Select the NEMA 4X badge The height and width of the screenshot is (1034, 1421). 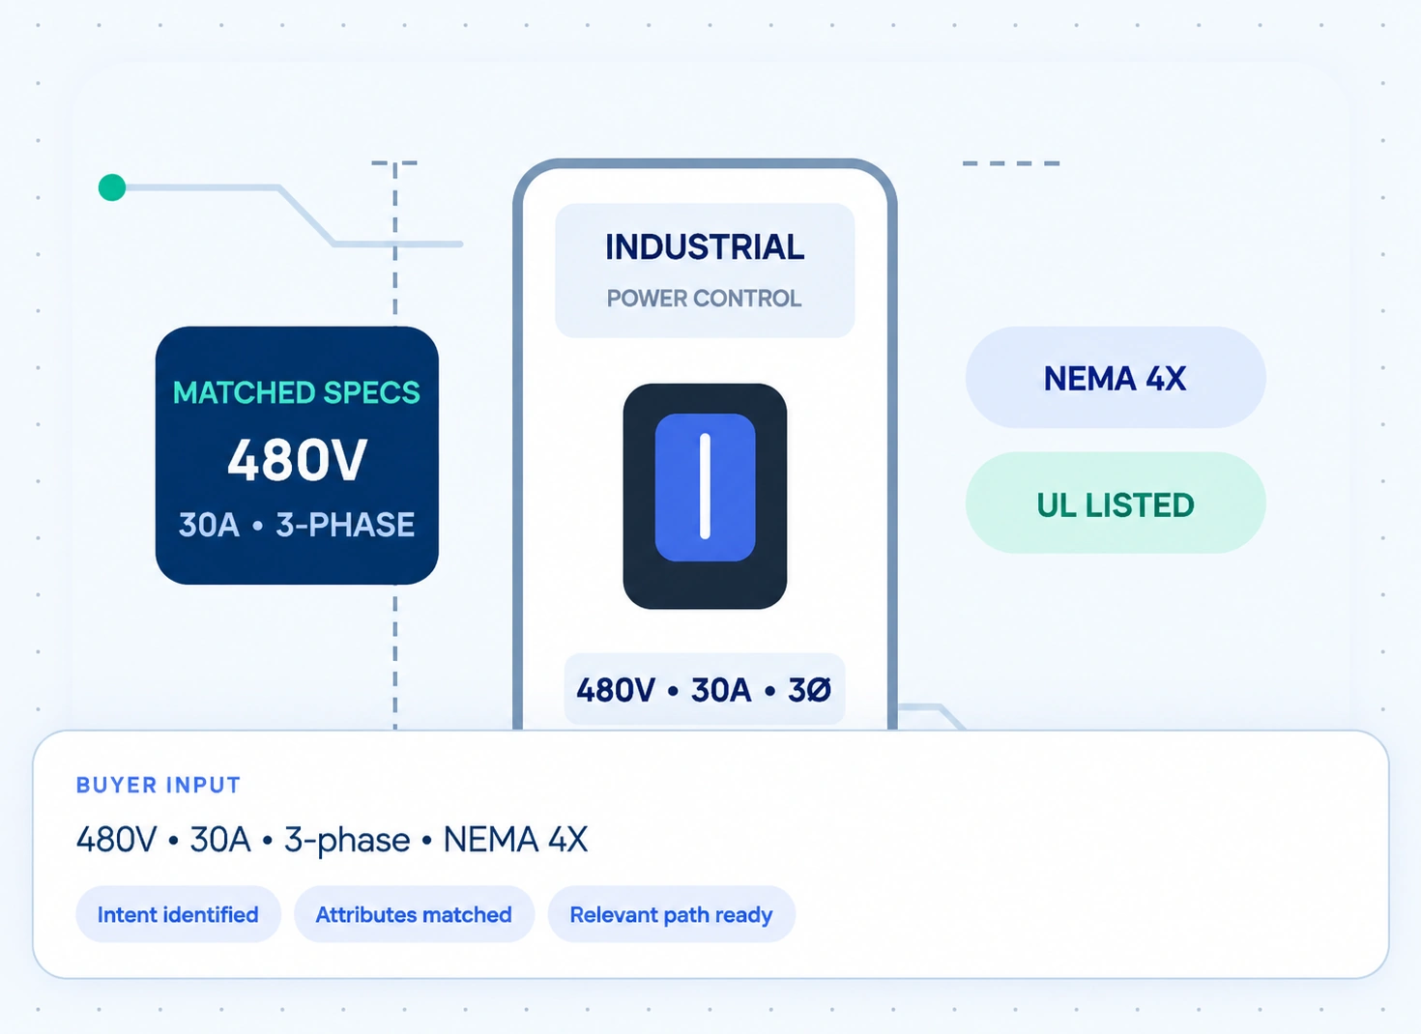pos(1116,378)
